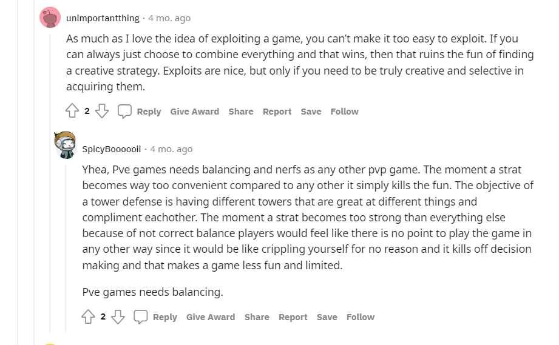Save unimportantthing's comment
559x345 pixels.
click(x=311, y=112)
